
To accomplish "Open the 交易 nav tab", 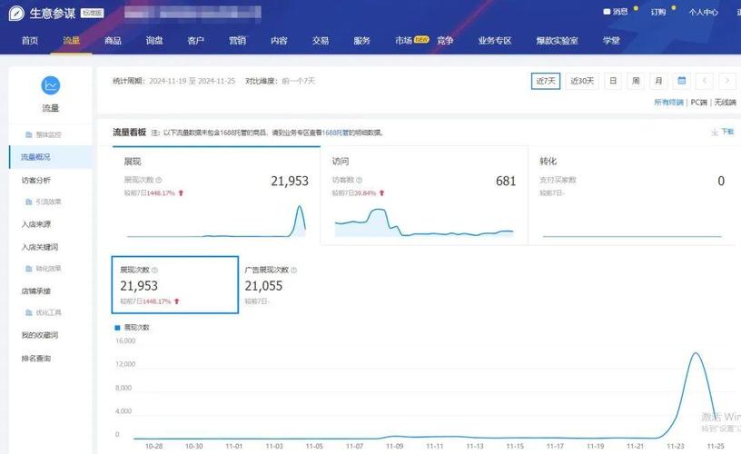I will pyautogui.click(x=321, y=41).
